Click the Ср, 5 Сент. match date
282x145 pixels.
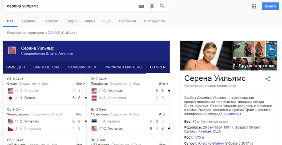coord(15,110)
